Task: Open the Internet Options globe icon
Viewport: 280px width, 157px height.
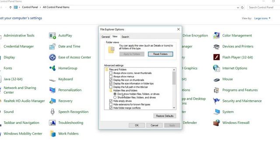Action: coord(217,68)
